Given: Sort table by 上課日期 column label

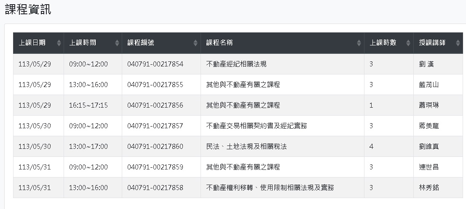Looking at the screenshot, I should tap(32, 42).
